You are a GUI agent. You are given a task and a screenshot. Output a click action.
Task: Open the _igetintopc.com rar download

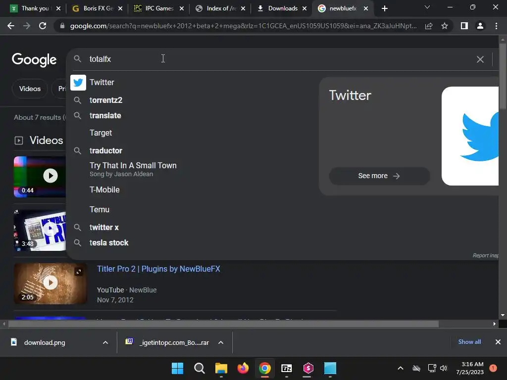click(167, 342)
